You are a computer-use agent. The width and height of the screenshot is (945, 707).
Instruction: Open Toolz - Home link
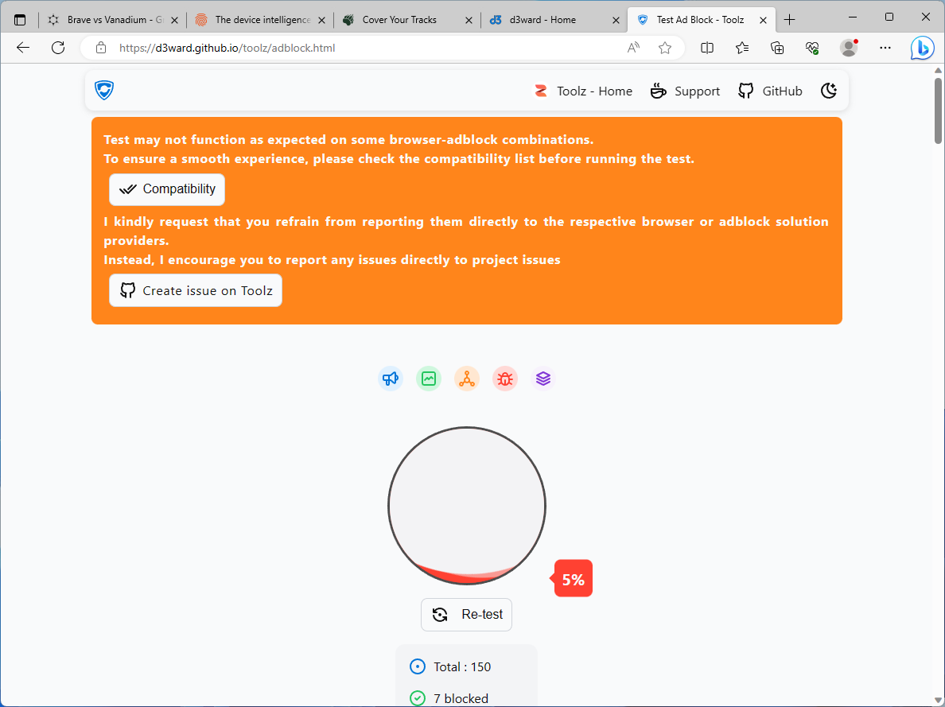583,91
